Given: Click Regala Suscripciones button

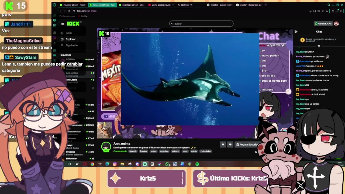Looking at the screenshot, I should tap(247, 145).
